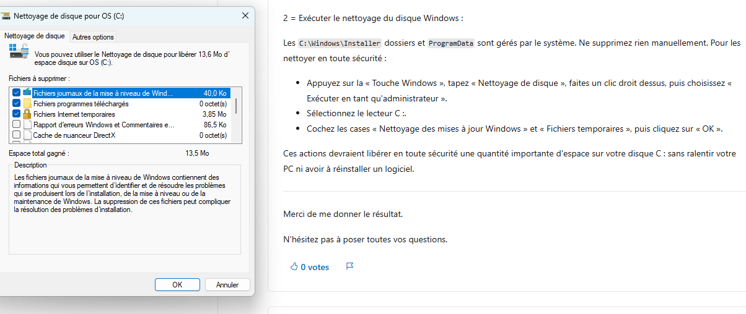Click the icon of Fichiers journaux de la mise à niveau
The image size is (746, 314).
coord(27,93)
